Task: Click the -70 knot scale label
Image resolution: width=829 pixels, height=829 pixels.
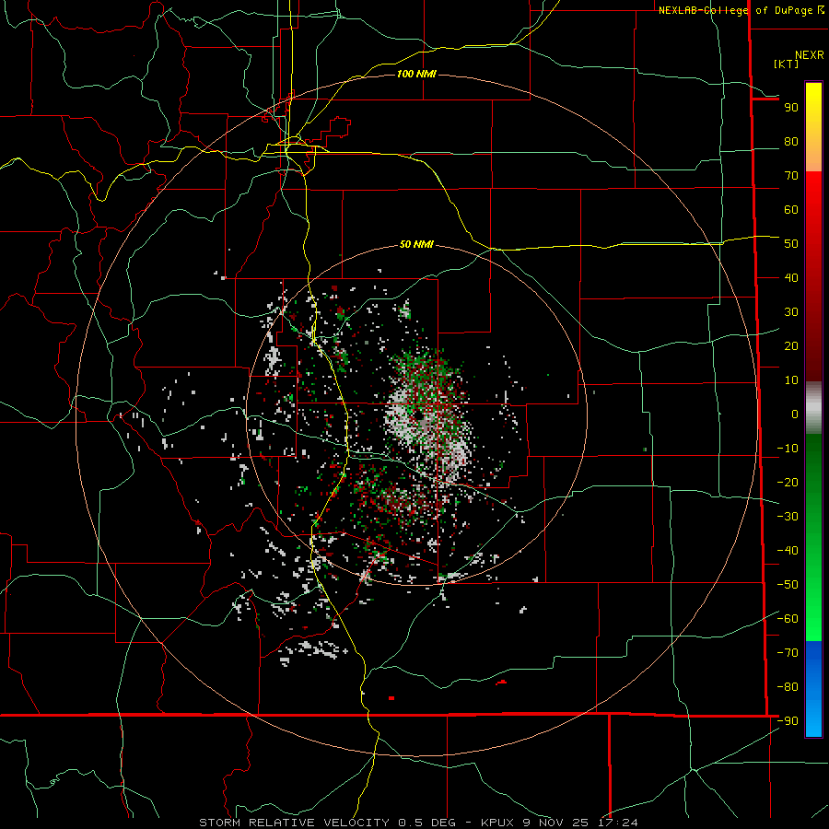Action: click(788, 653)
